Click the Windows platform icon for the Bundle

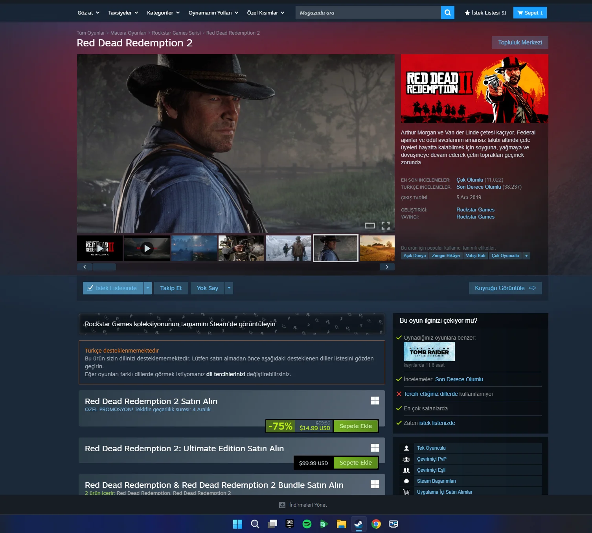point(375,484)
